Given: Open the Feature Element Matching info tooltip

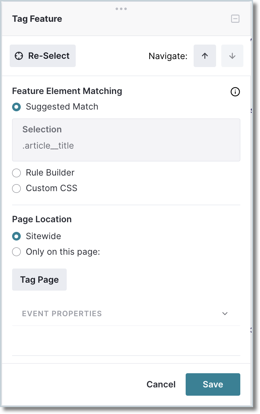Looking at the screenshot, I should coord(235,92).
